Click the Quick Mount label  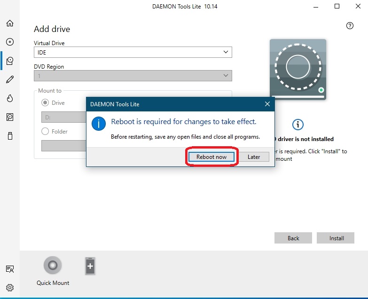tap(53, 283)
